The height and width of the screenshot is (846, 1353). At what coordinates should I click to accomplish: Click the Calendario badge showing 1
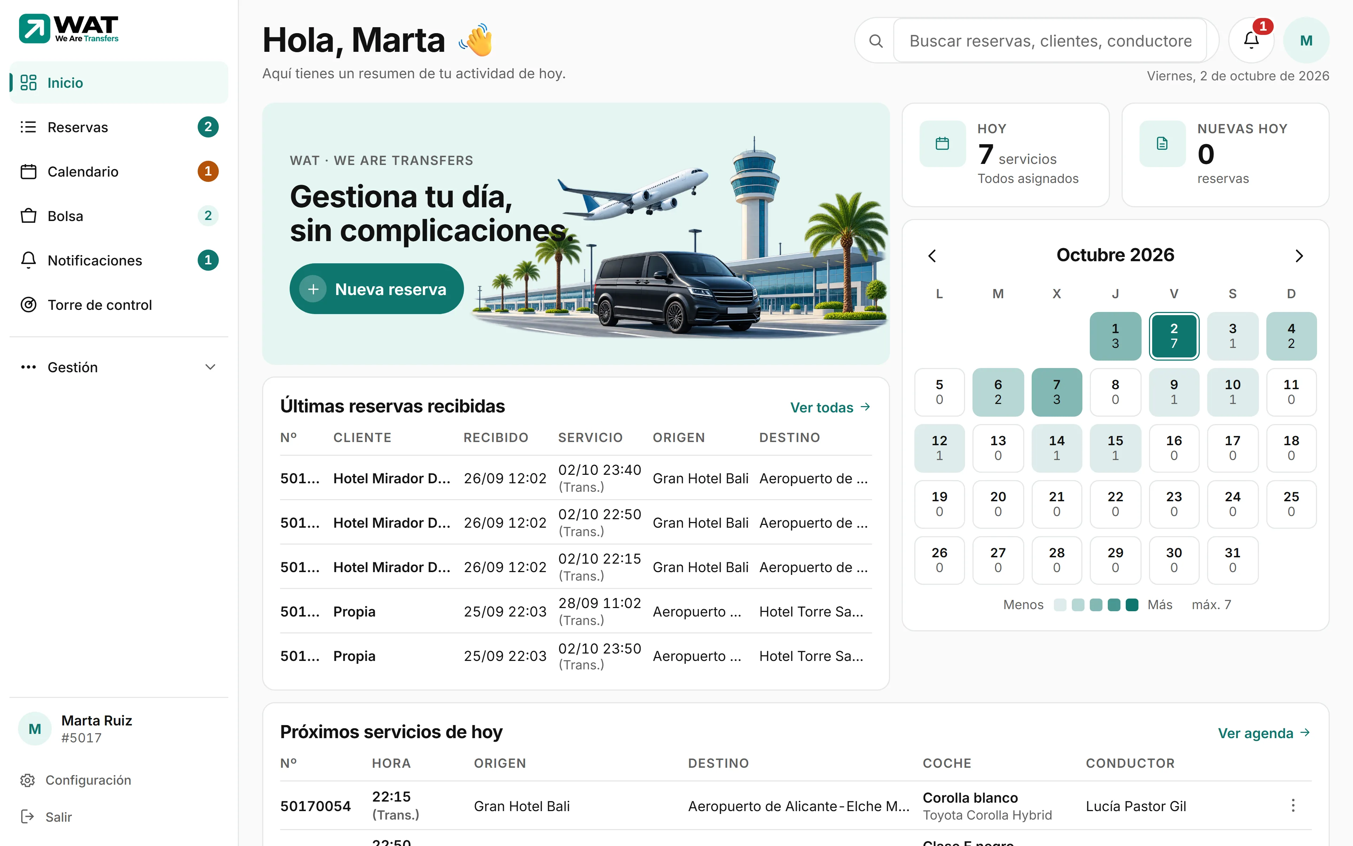[208, 171]
